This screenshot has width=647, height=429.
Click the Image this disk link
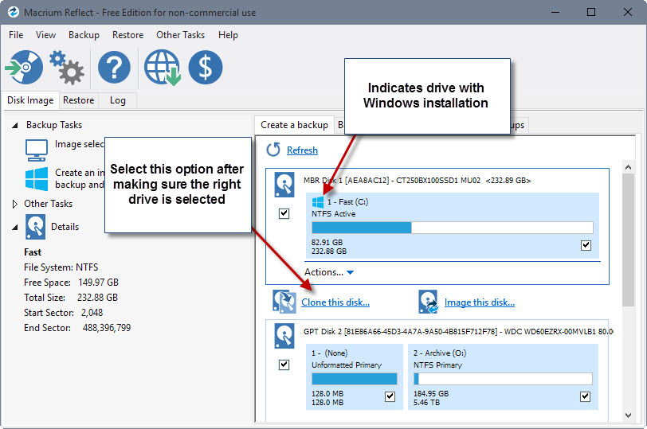(480, 302)
